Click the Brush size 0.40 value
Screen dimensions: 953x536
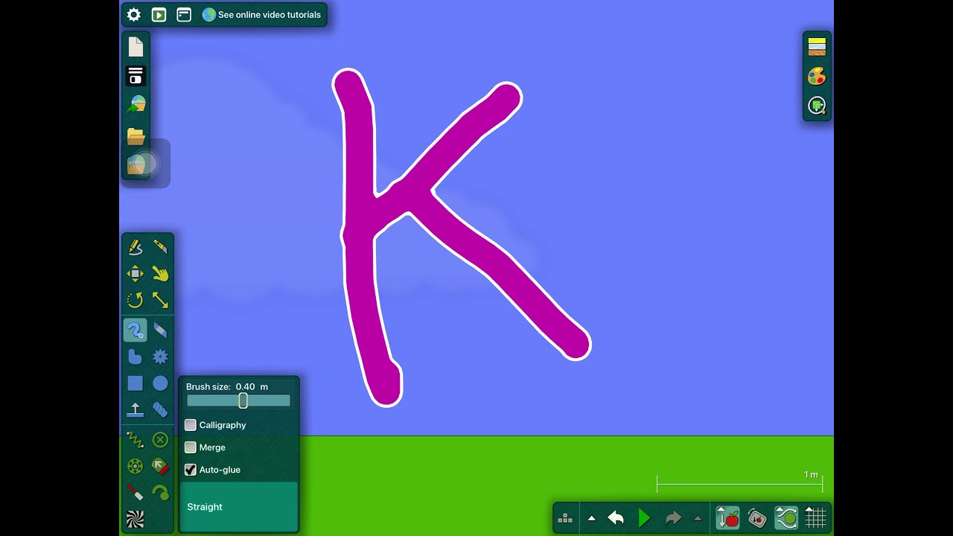(246, 387)
